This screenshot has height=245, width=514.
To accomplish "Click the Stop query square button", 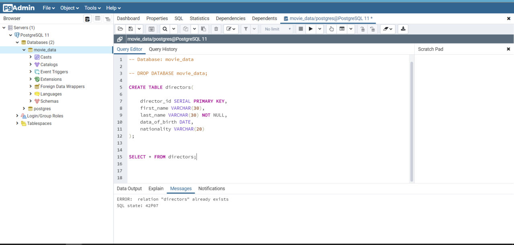I will pos(300,29).
